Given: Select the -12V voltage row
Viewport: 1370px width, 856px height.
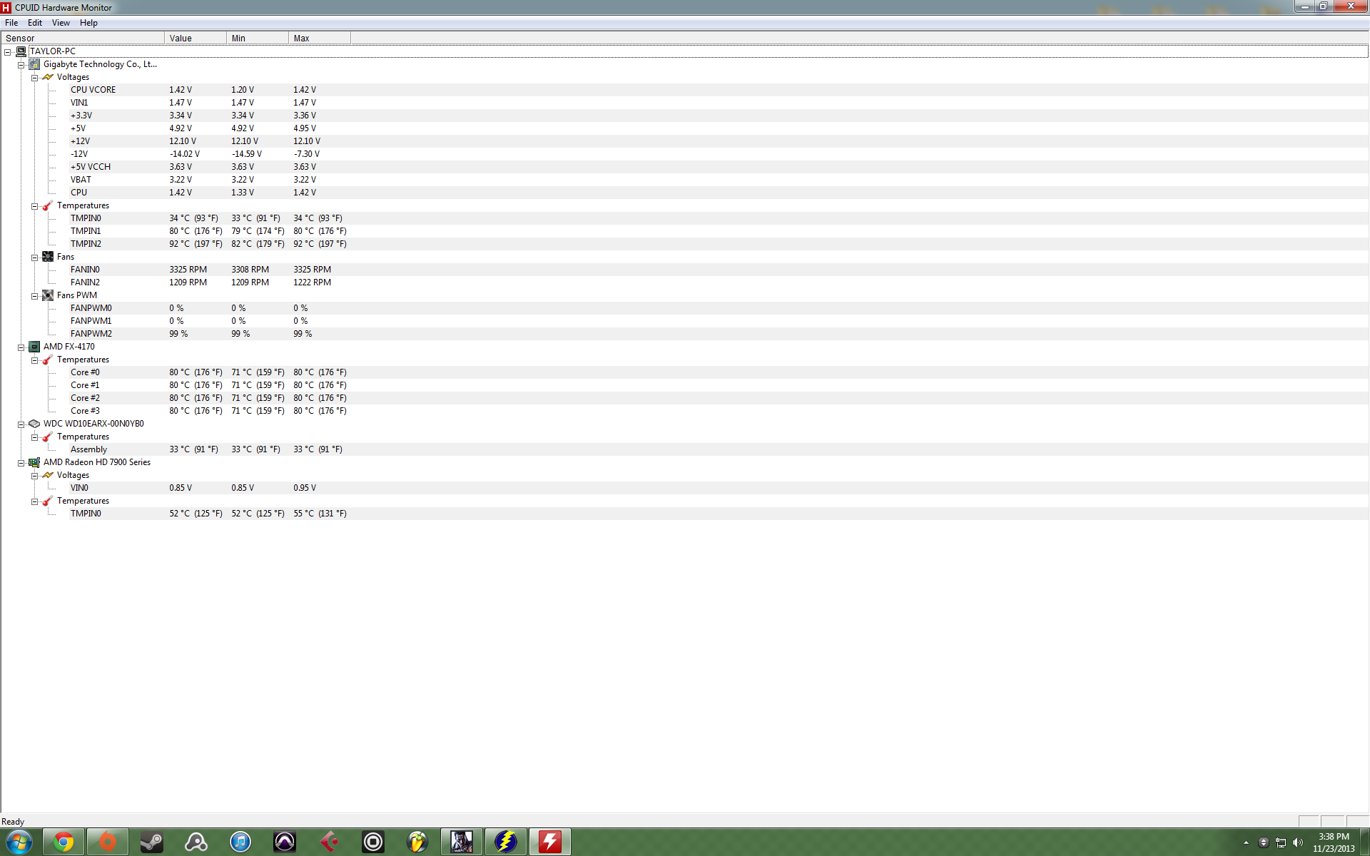Looking at the screenshot, I should coord(719,154).
